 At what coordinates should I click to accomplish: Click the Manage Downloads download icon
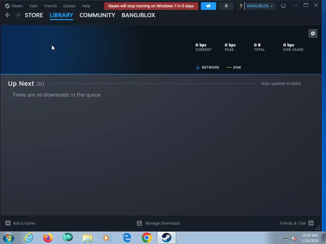139,223
